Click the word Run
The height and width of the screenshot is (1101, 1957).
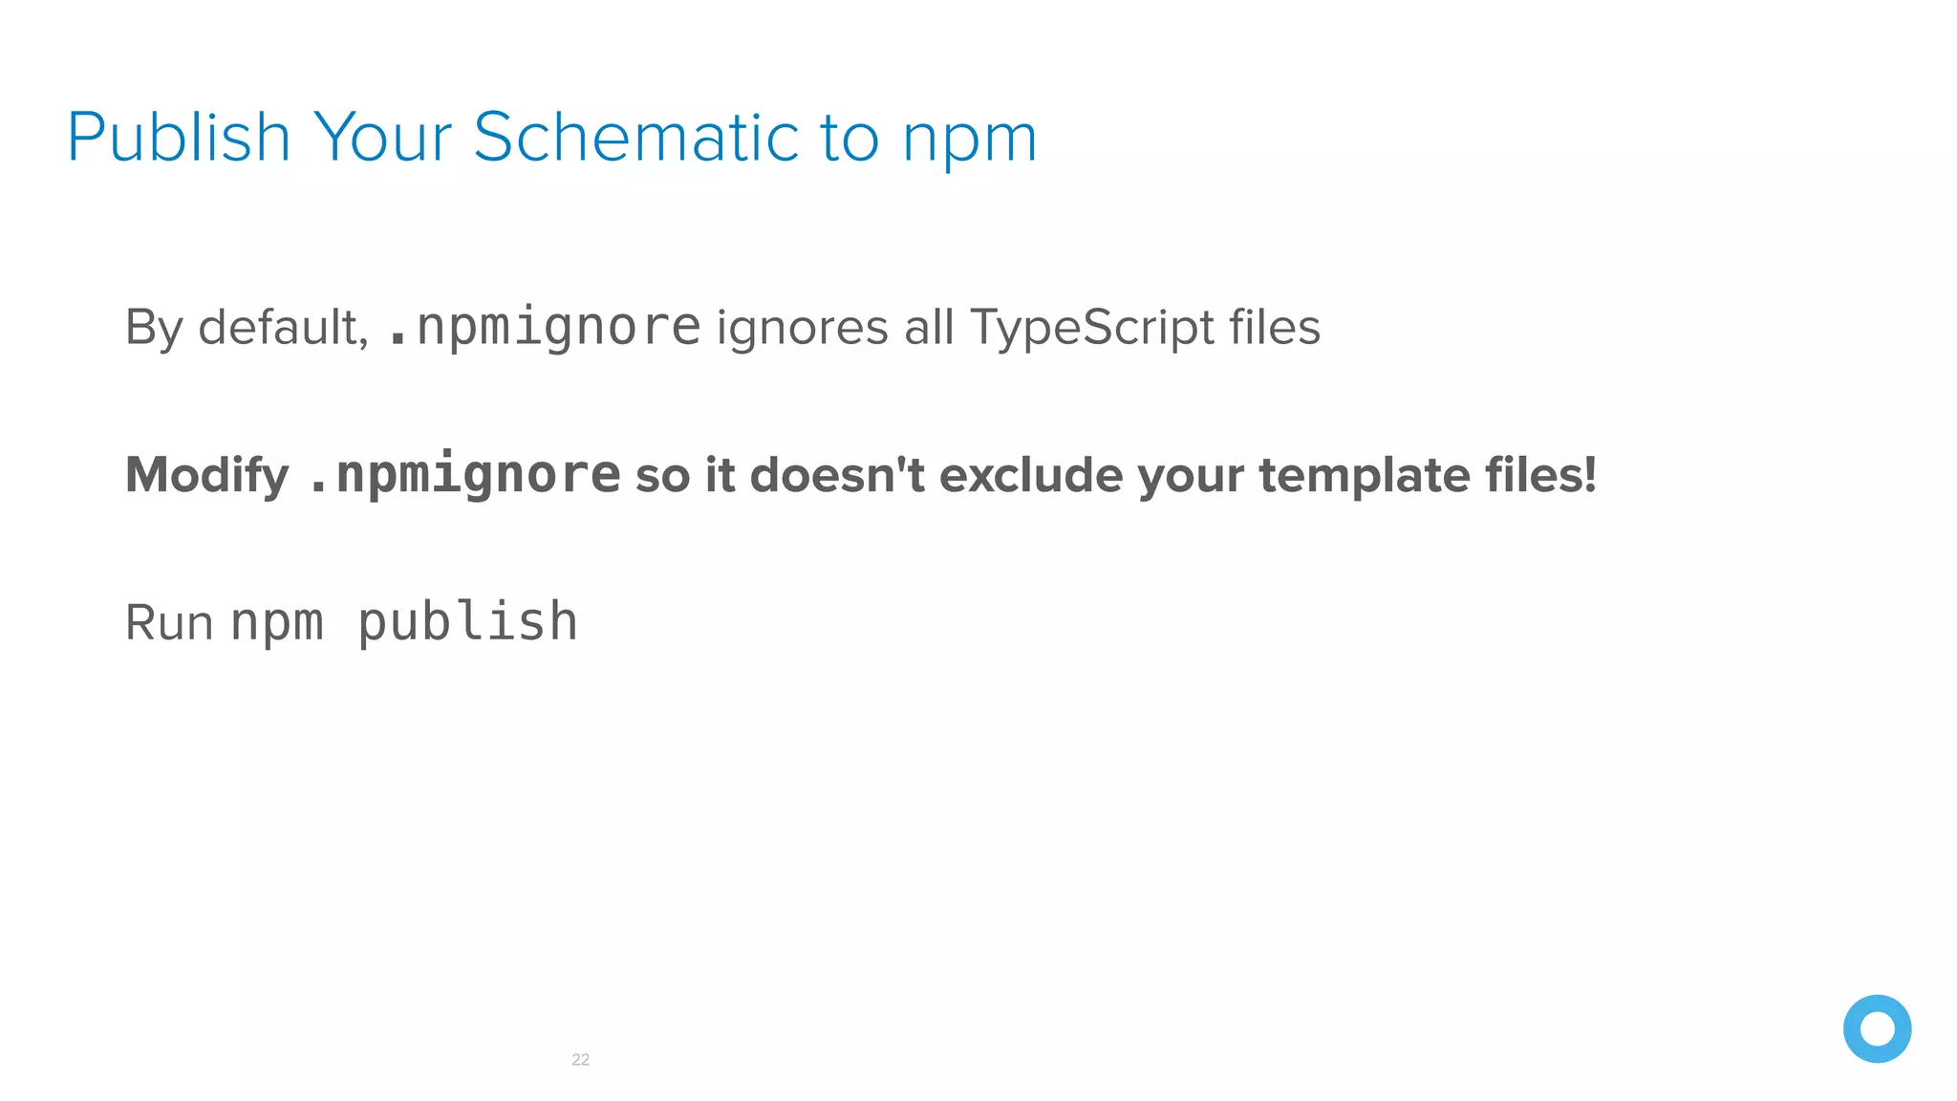click(169, 623)
